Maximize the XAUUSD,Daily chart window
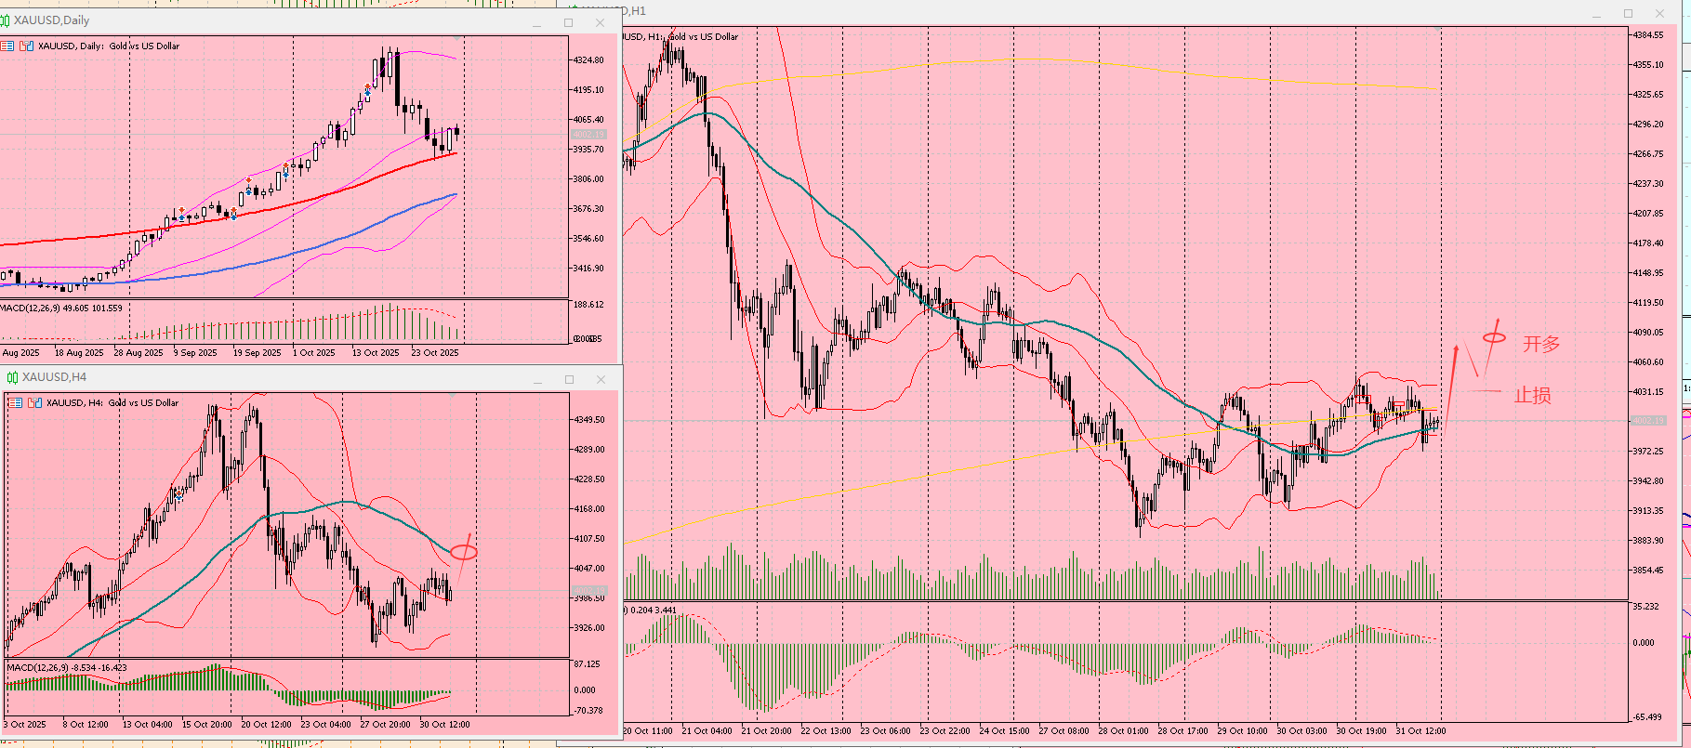 tap(569, 22)
